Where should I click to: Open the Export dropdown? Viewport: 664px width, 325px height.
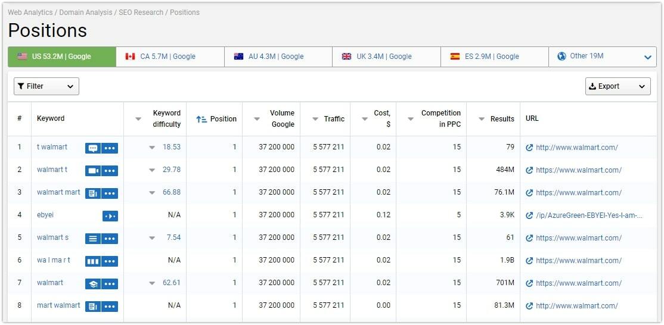618,86
